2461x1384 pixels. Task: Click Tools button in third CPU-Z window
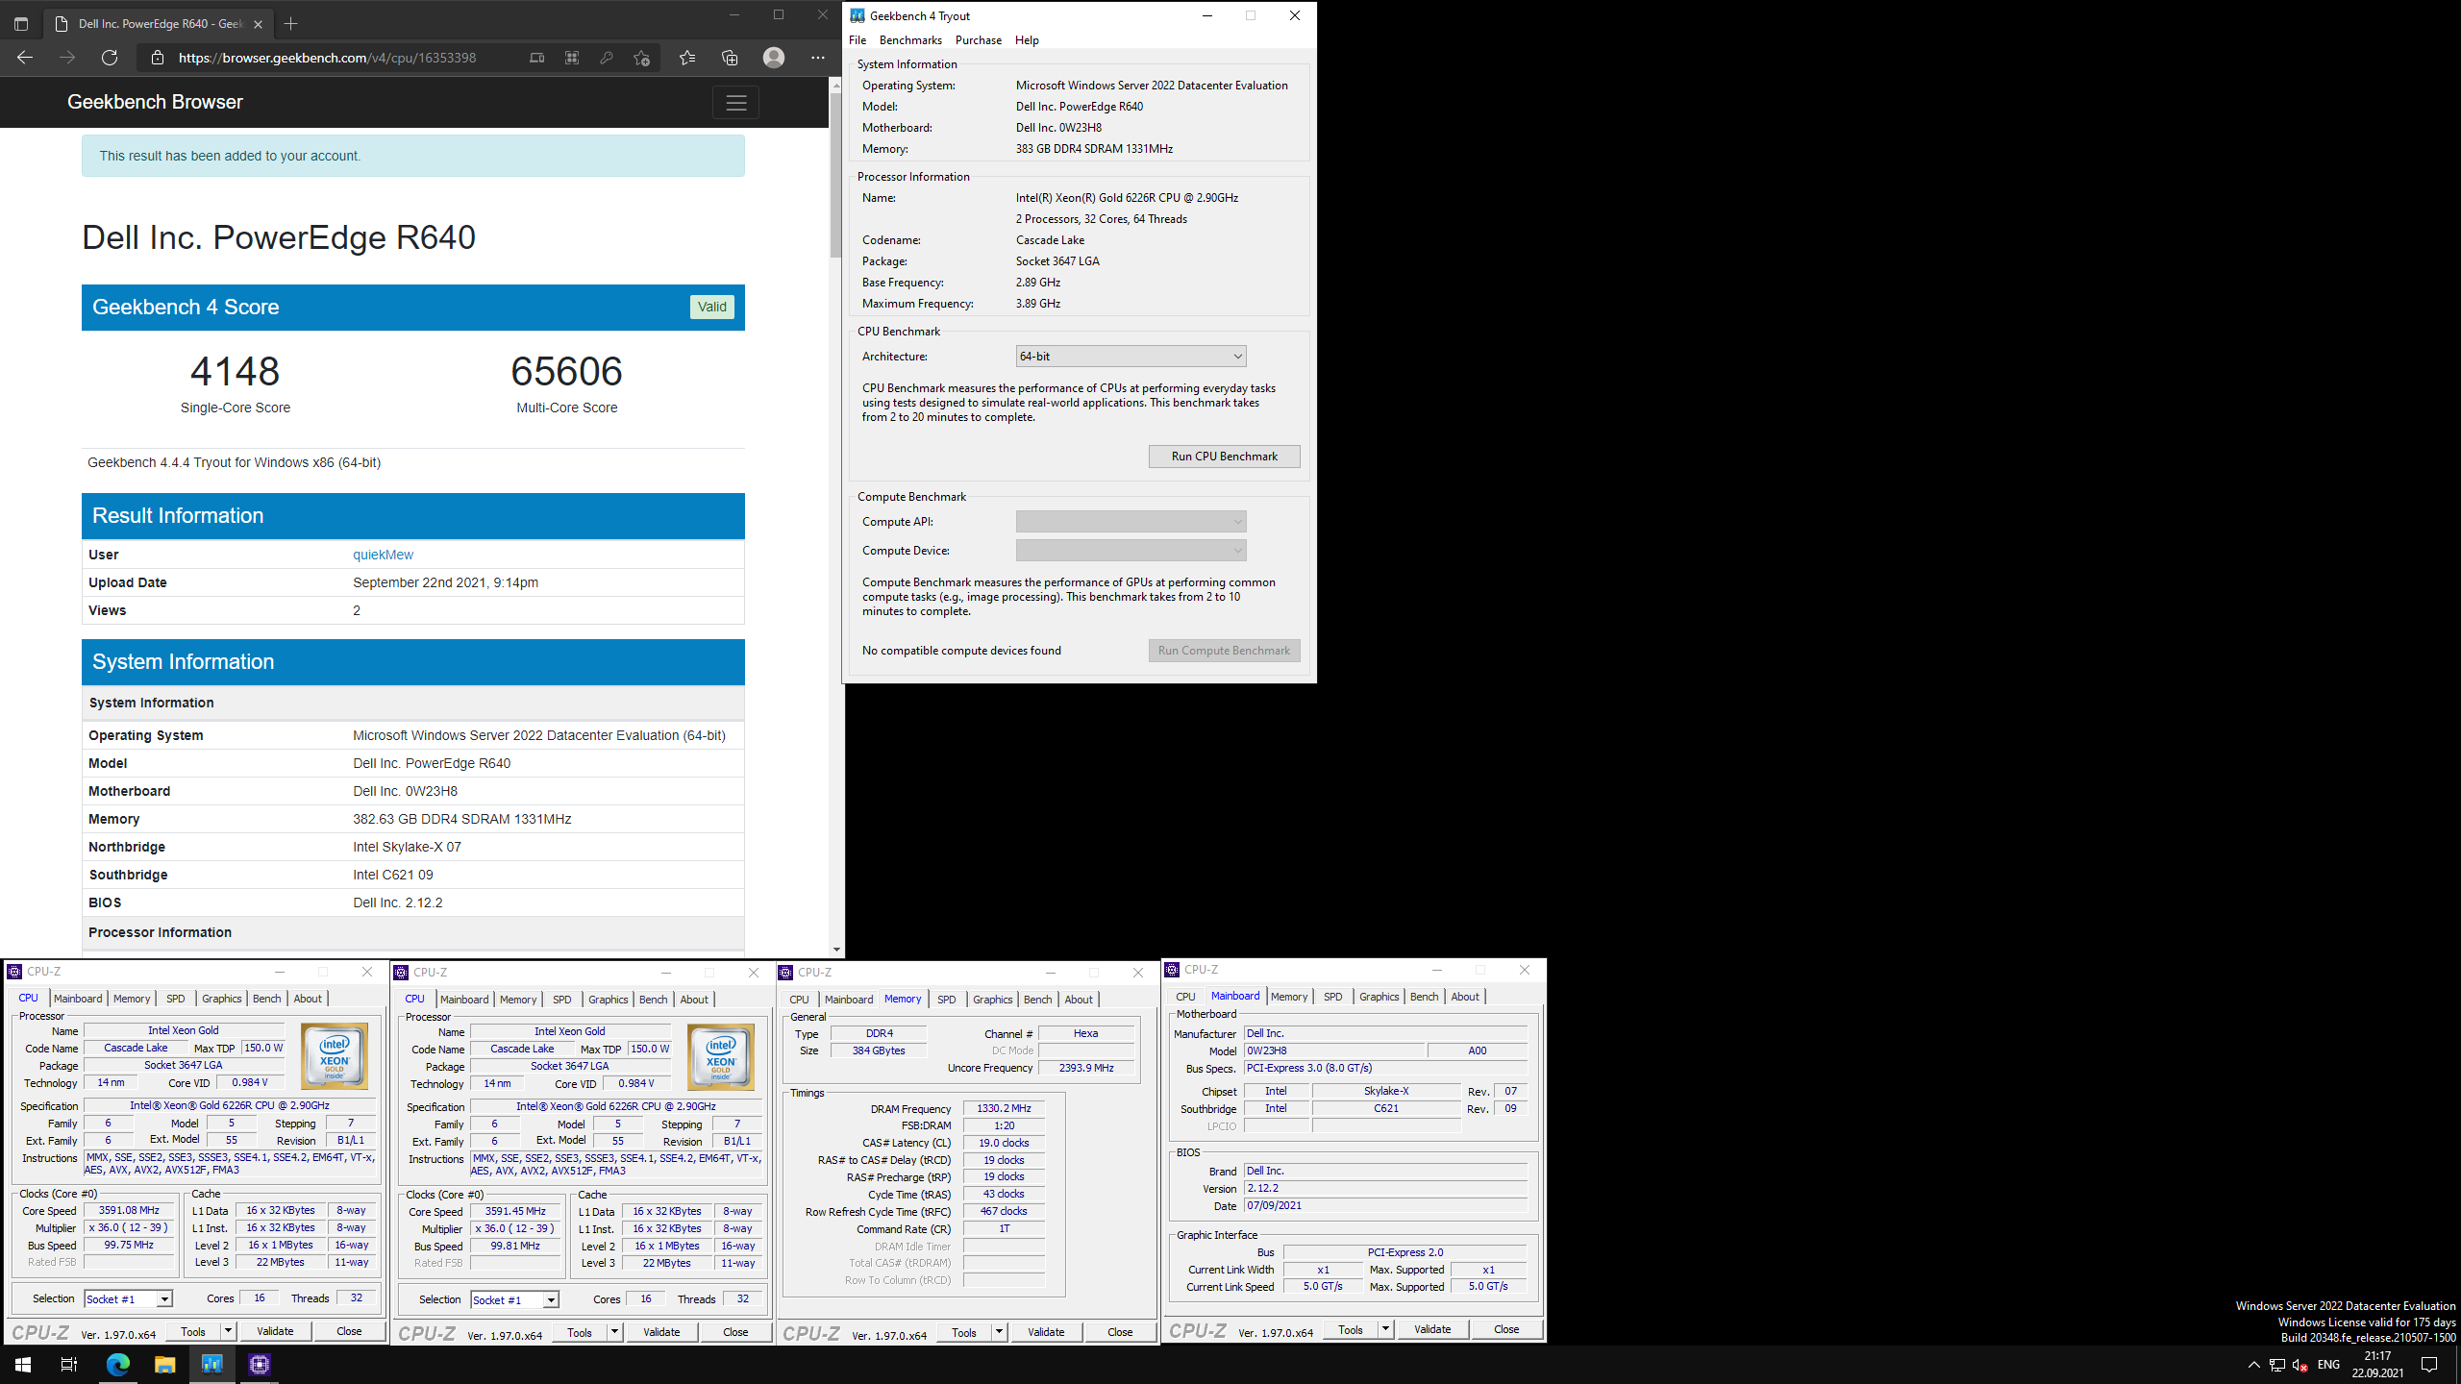coord(964,1332)
